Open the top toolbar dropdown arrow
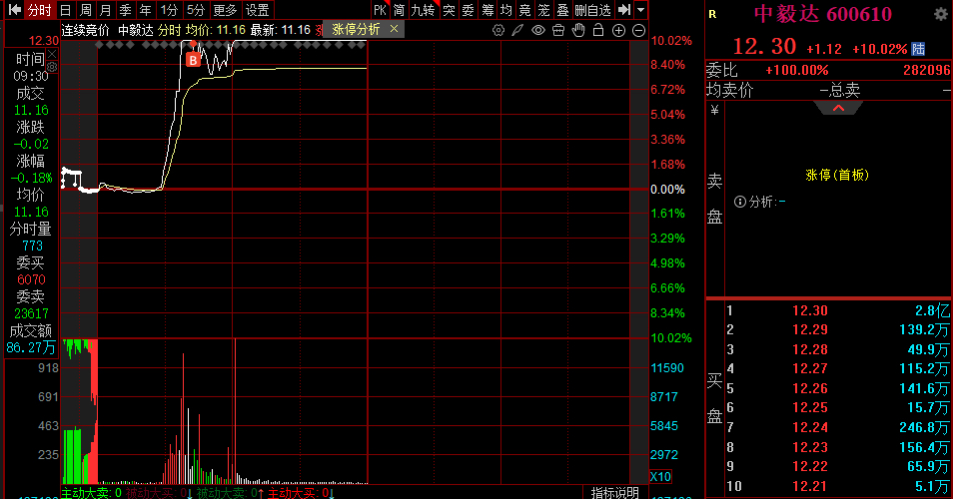The width and height of the screenshot is (953, 499). click(x=640, y=10)
